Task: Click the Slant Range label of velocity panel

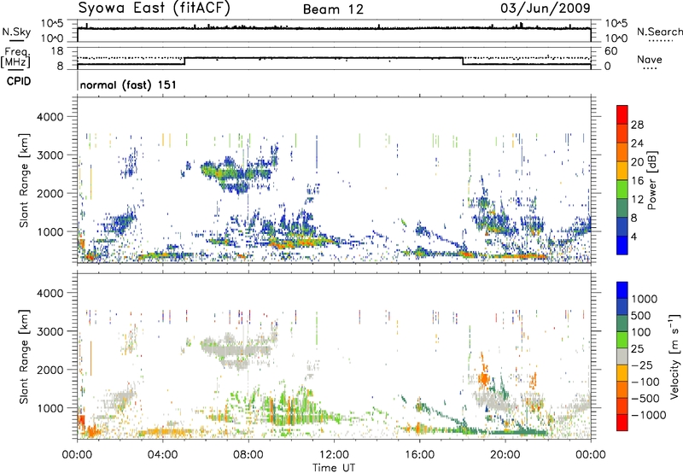Action: click(x=24, y=356)
